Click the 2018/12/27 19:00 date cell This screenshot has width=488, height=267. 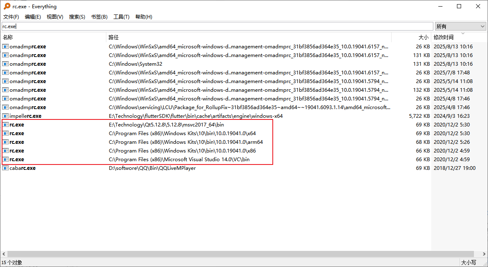455,168
